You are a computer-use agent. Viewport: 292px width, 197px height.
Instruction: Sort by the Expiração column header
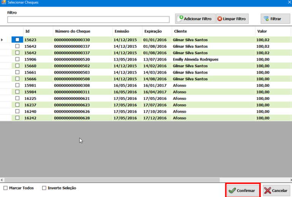tap(152, 31)
